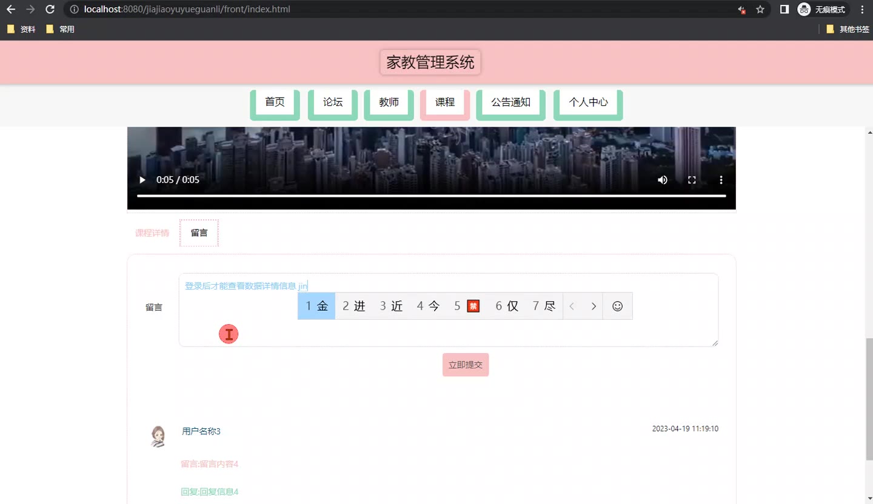The width and height of the screenshot is (873, 504).
Task: Click the browser address bar URL
Action: click(187, 9)
